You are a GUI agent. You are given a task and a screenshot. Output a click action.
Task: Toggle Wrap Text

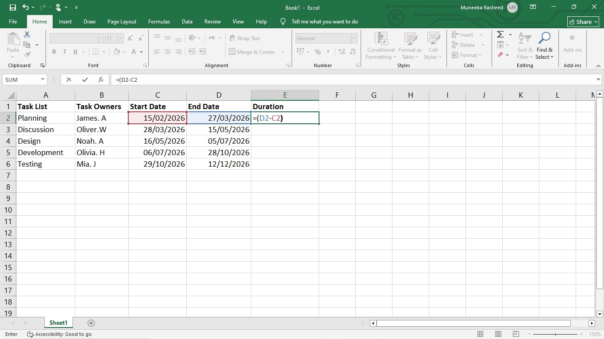tap(245, 38)
